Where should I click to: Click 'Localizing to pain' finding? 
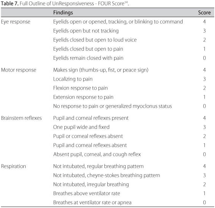[x=73, y=79]
